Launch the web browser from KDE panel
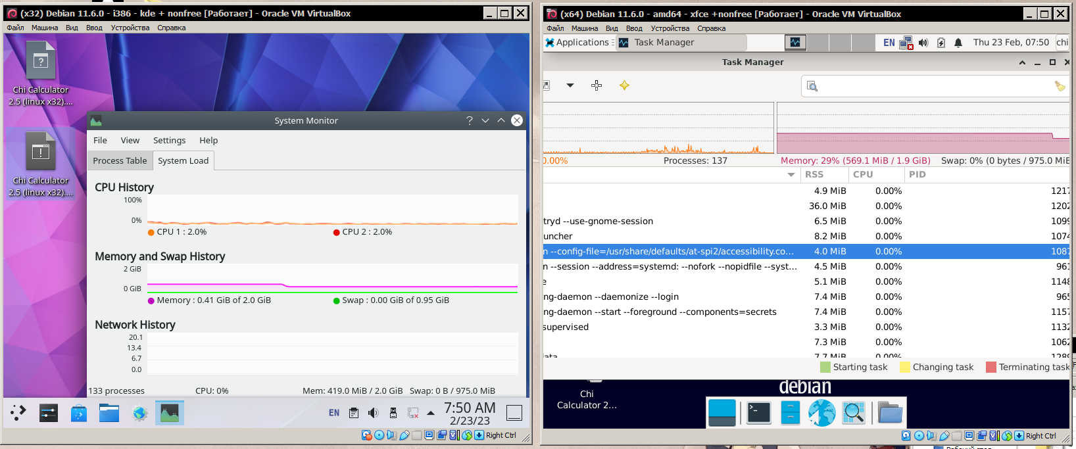 coord(139,413)
